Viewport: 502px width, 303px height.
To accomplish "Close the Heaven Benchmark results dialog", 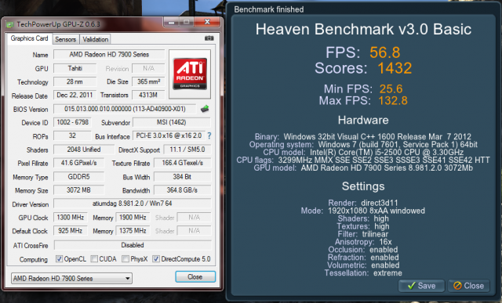I will click(x=468, y=286).
